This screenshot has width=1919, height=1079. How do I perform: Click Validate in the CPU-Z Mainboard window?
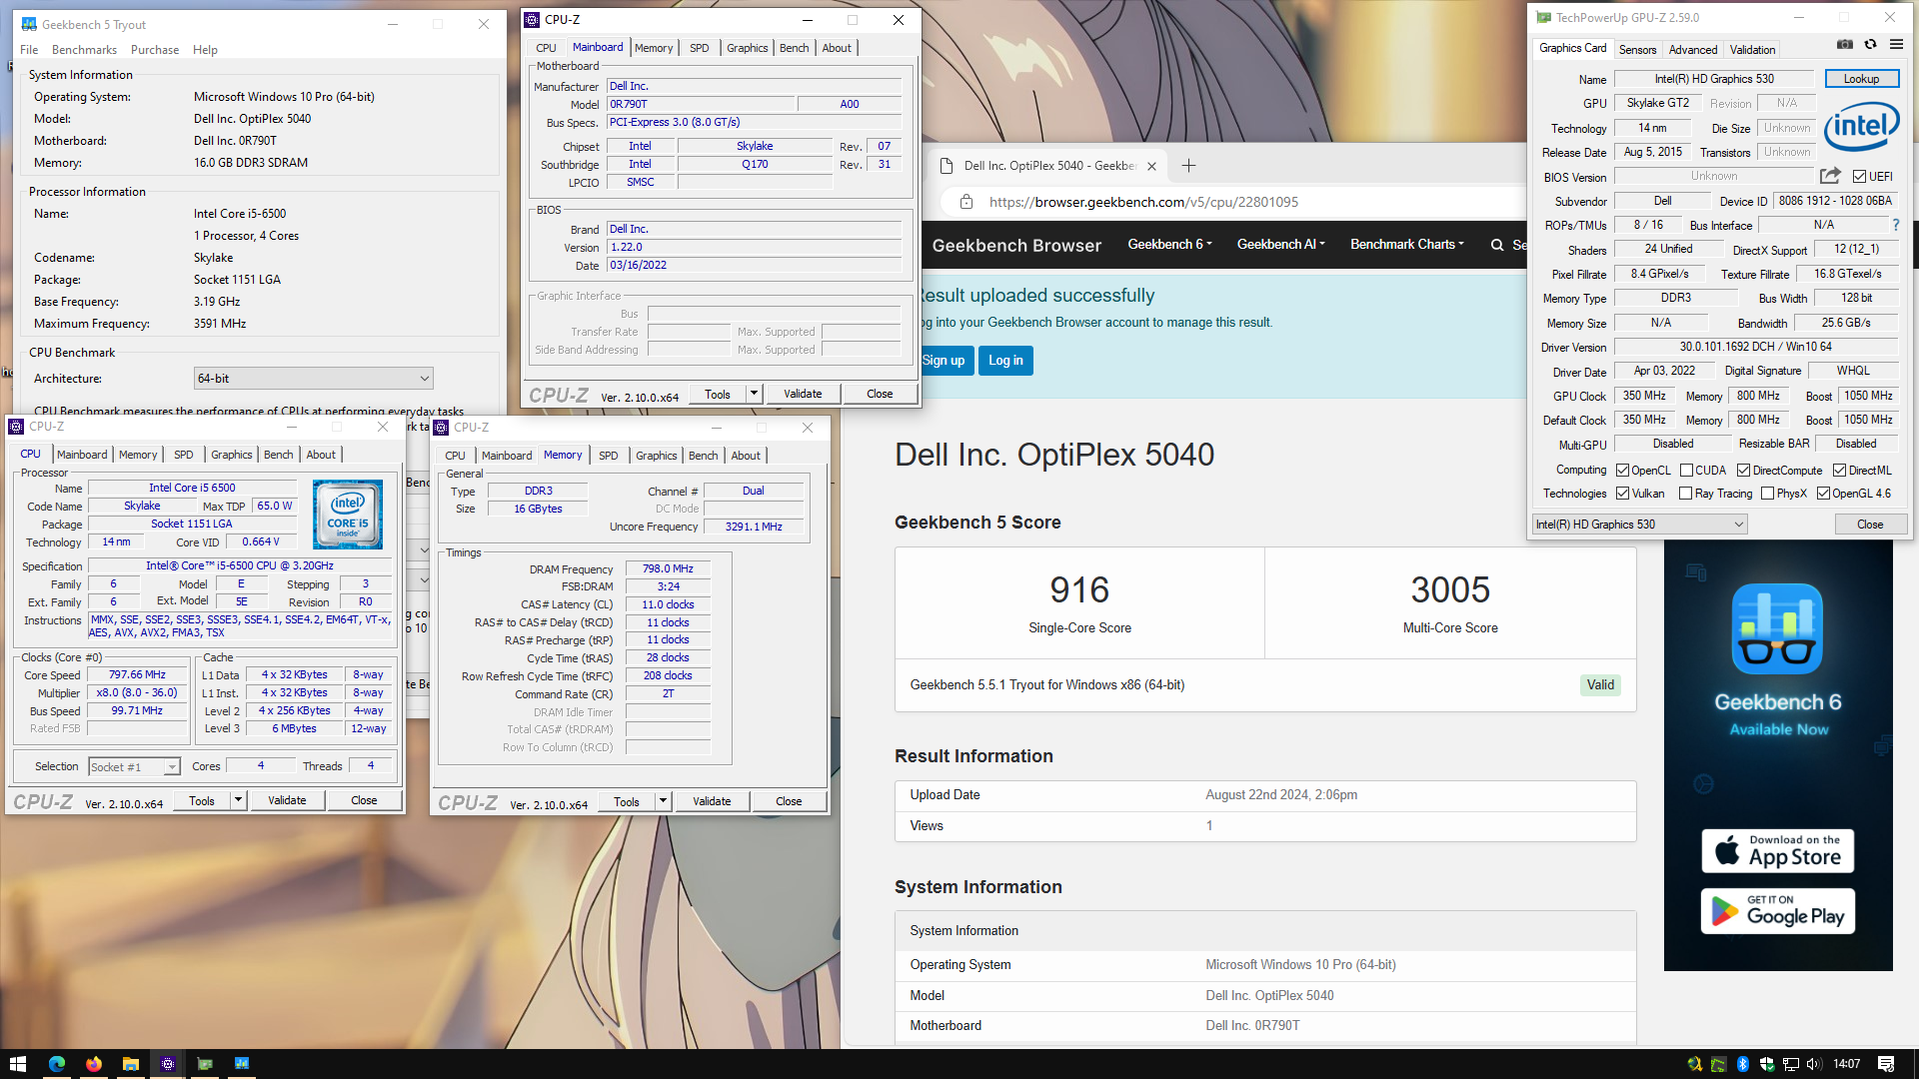click(803, 394)
